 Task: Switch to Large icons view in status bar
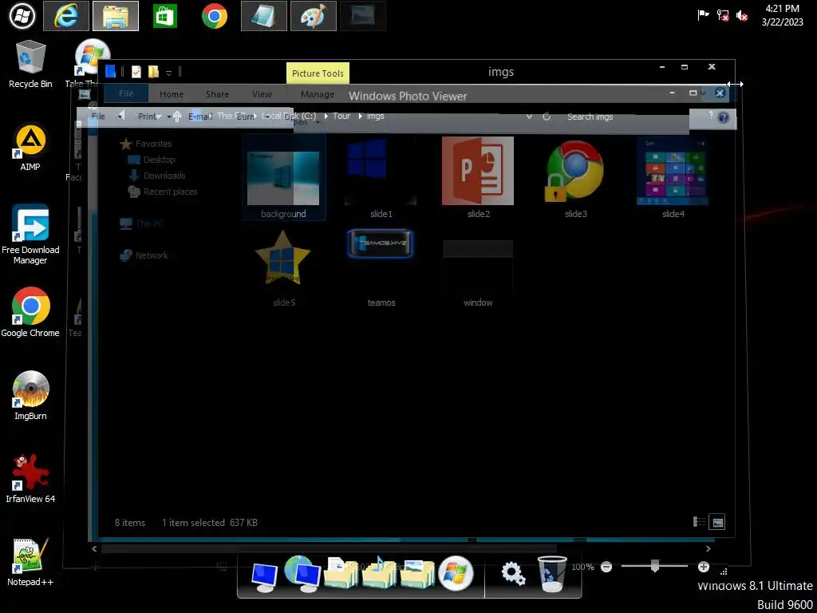717,522
